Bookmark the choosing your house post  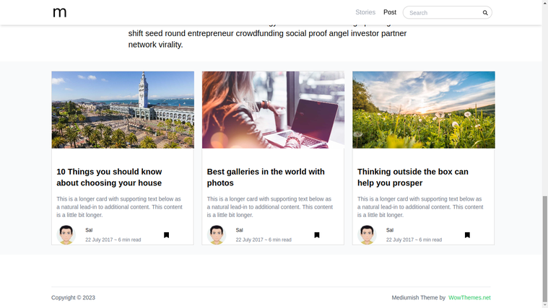tap(166, 235)
